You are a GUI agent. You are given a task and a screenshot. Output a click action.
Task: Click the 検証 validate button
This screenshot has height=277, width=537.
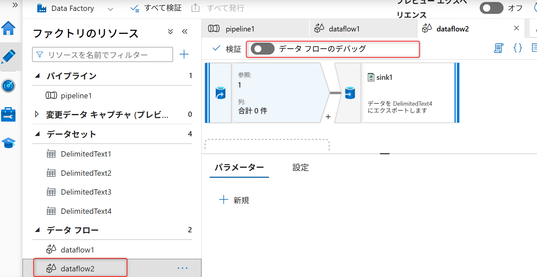[227, 49]
